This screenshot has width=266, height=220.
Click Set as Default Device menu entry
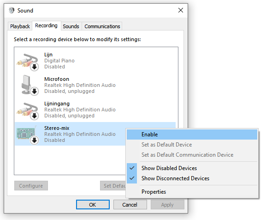(x=192, y=145)
